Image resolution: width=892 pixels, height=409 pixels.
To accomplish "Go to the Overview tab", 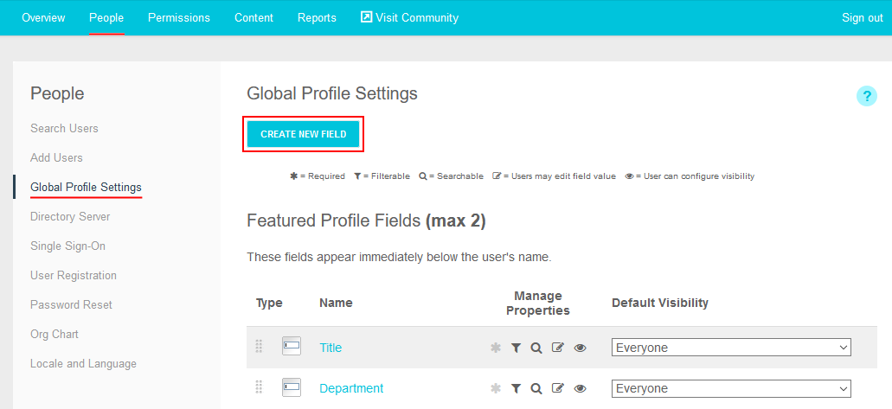I will 43,17.
